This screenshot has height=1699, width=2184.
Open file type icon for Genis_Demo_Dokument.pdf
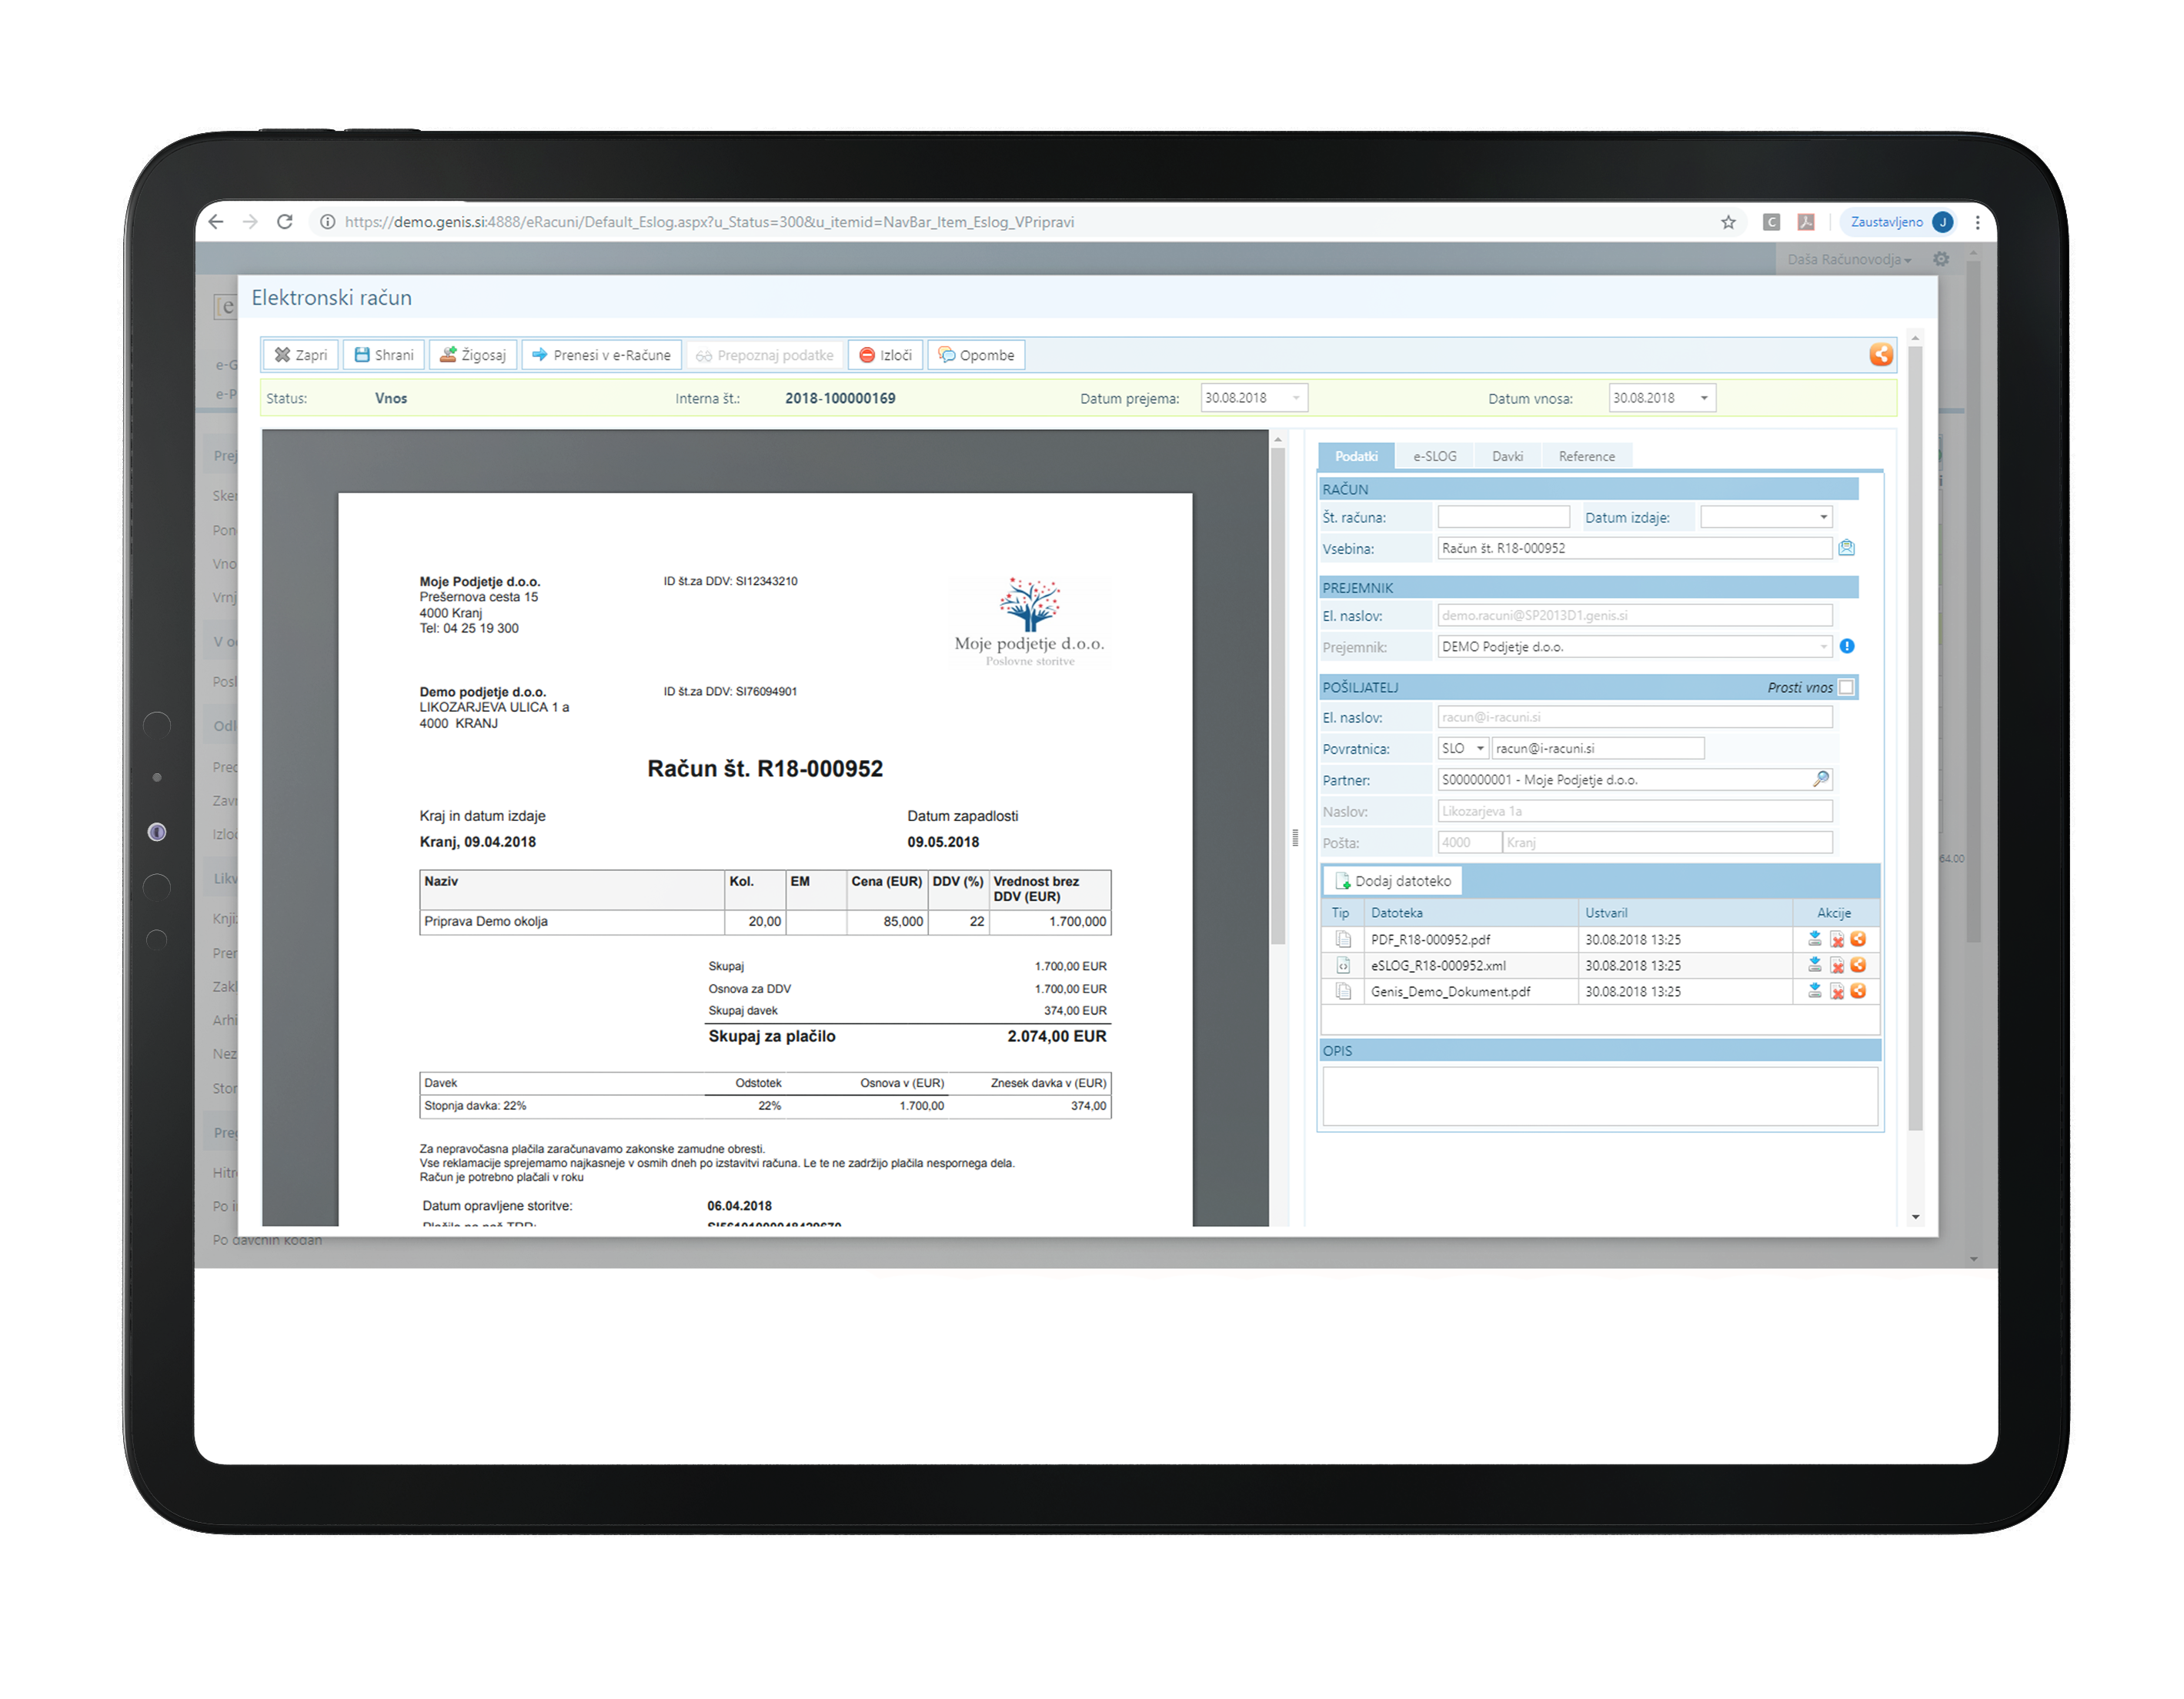(x=1343, y=991)
